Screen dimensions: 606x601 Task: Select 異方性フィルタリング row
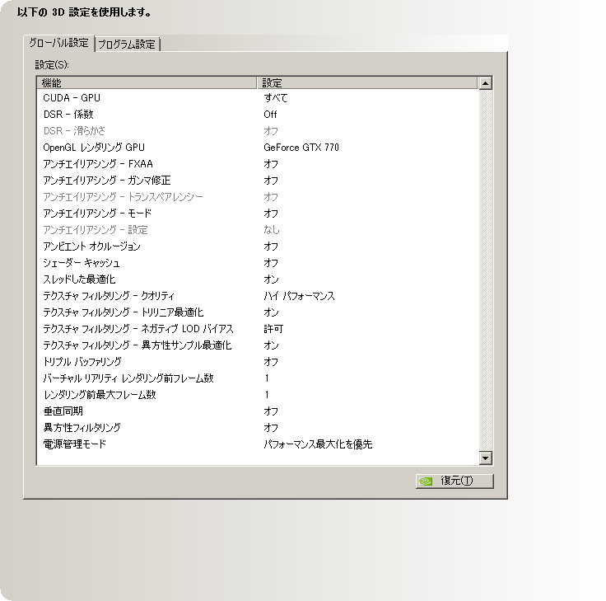point(258,428)
